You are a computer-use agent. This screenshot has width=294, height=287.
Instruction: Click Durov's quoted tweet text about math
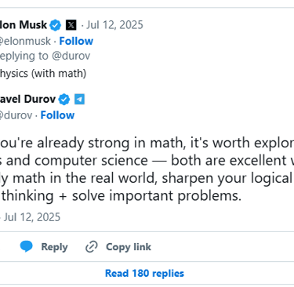(x=147, y=169)
